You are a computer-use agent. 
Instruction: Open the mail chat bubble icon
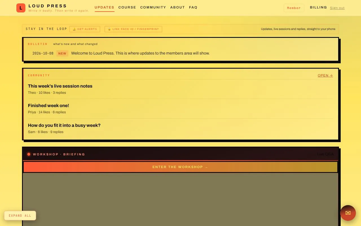click(348, 213)
